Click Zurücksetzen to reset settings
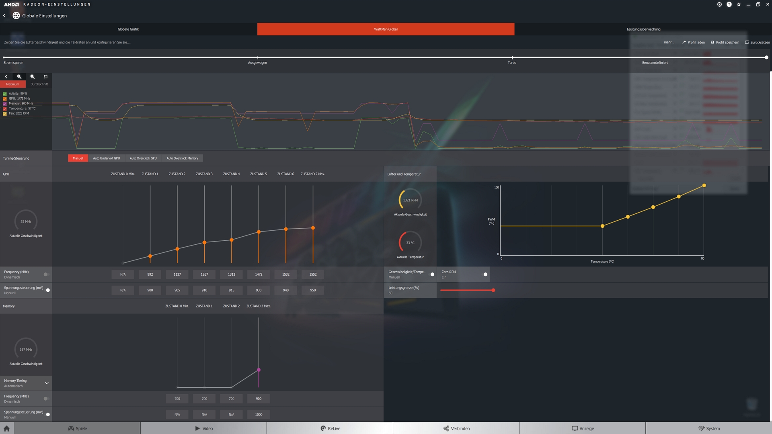The image size is (772, 434). click(x=758, y=42)
